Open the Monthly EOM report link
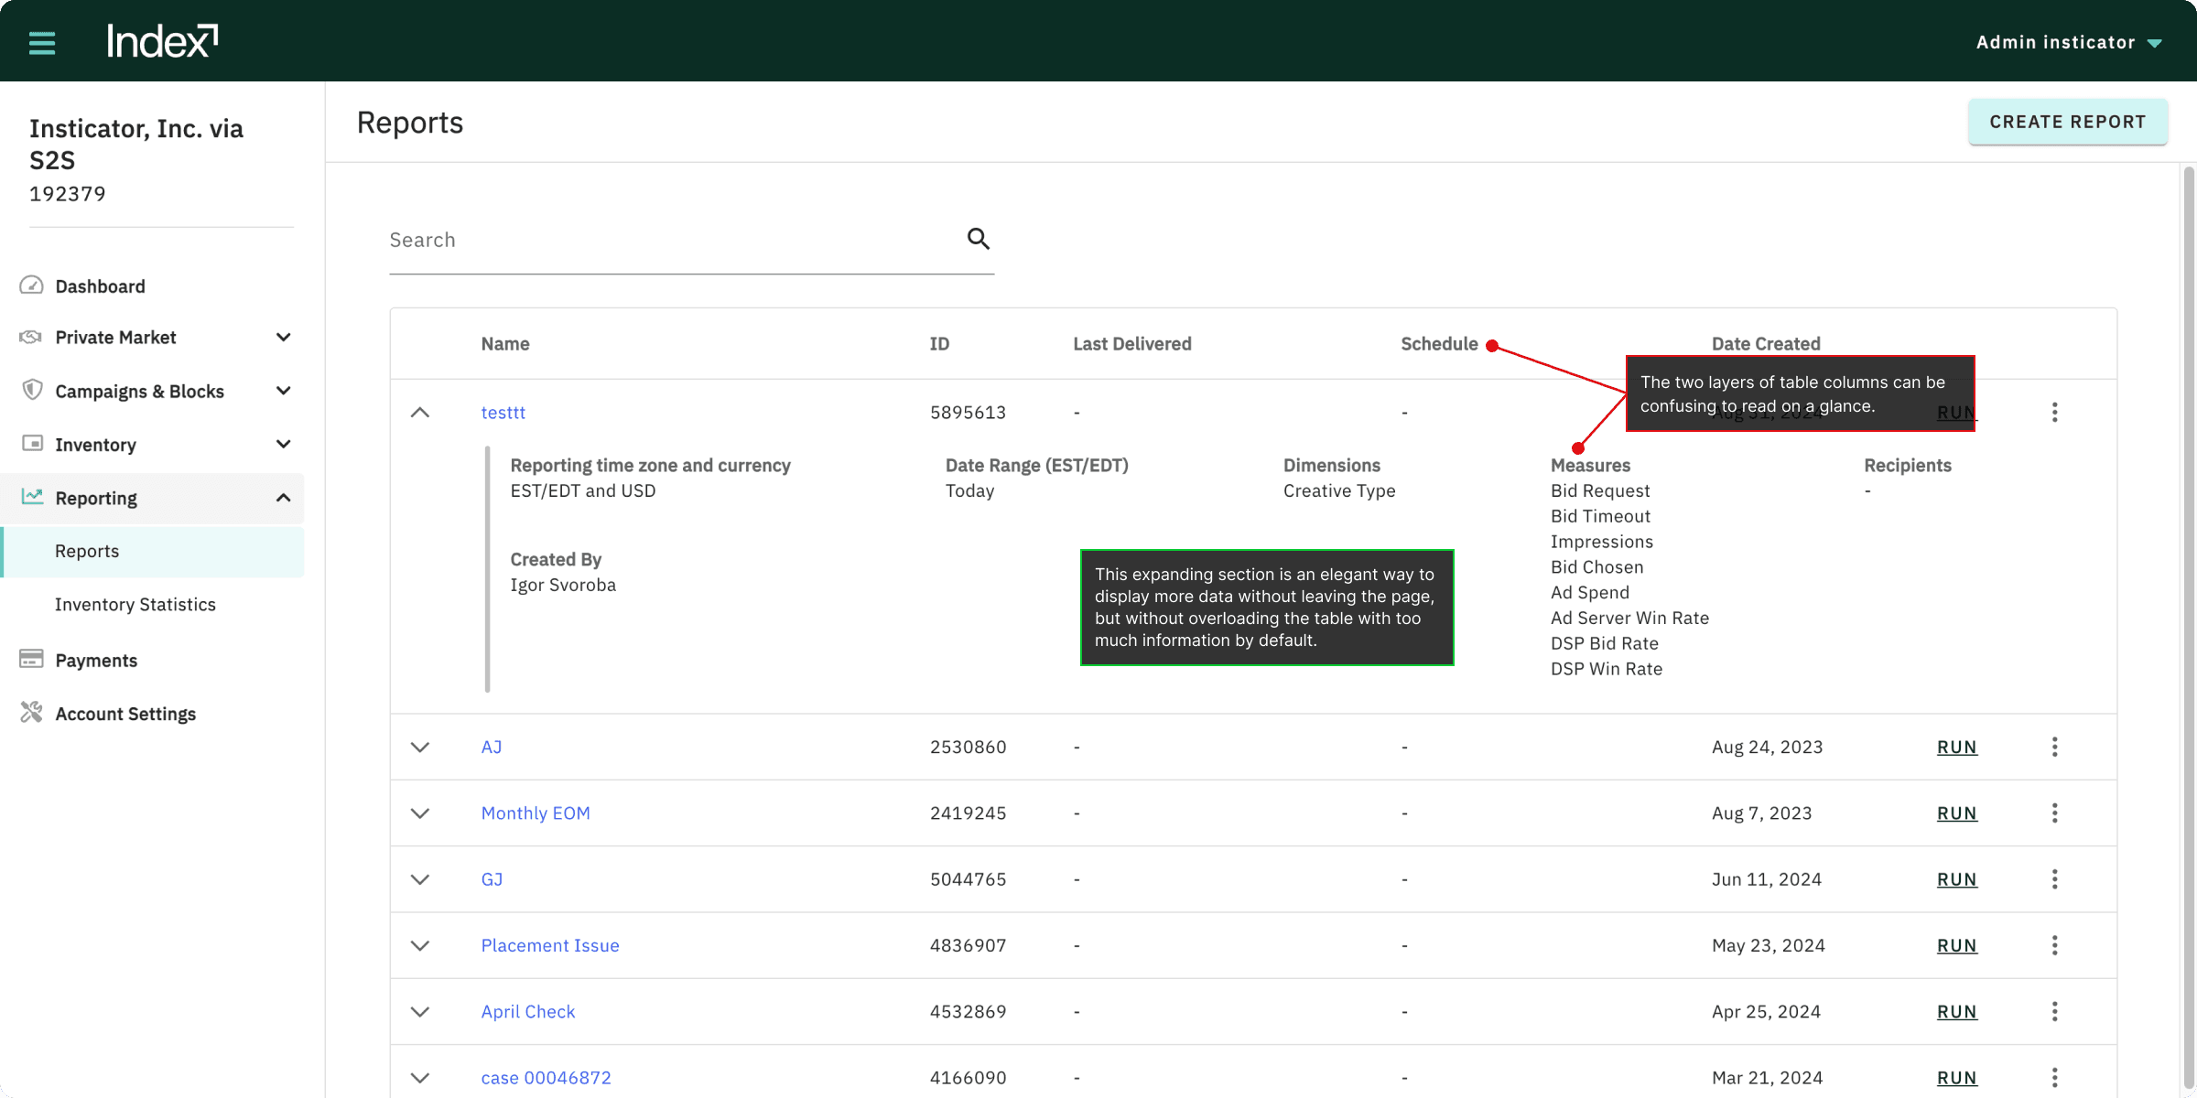This screenshot has width=2197, height=1098. [536, 813]
